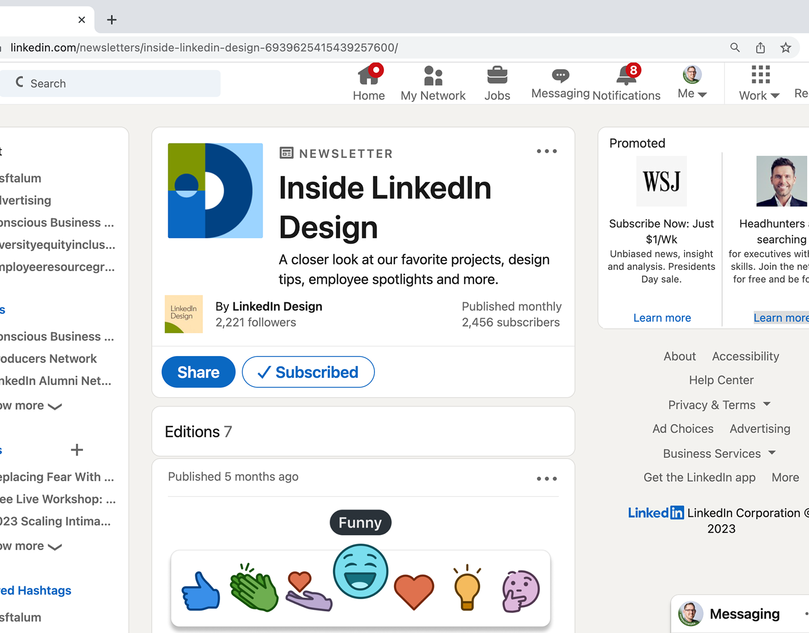Click Get the LinkedIn app link

point(699,477)
